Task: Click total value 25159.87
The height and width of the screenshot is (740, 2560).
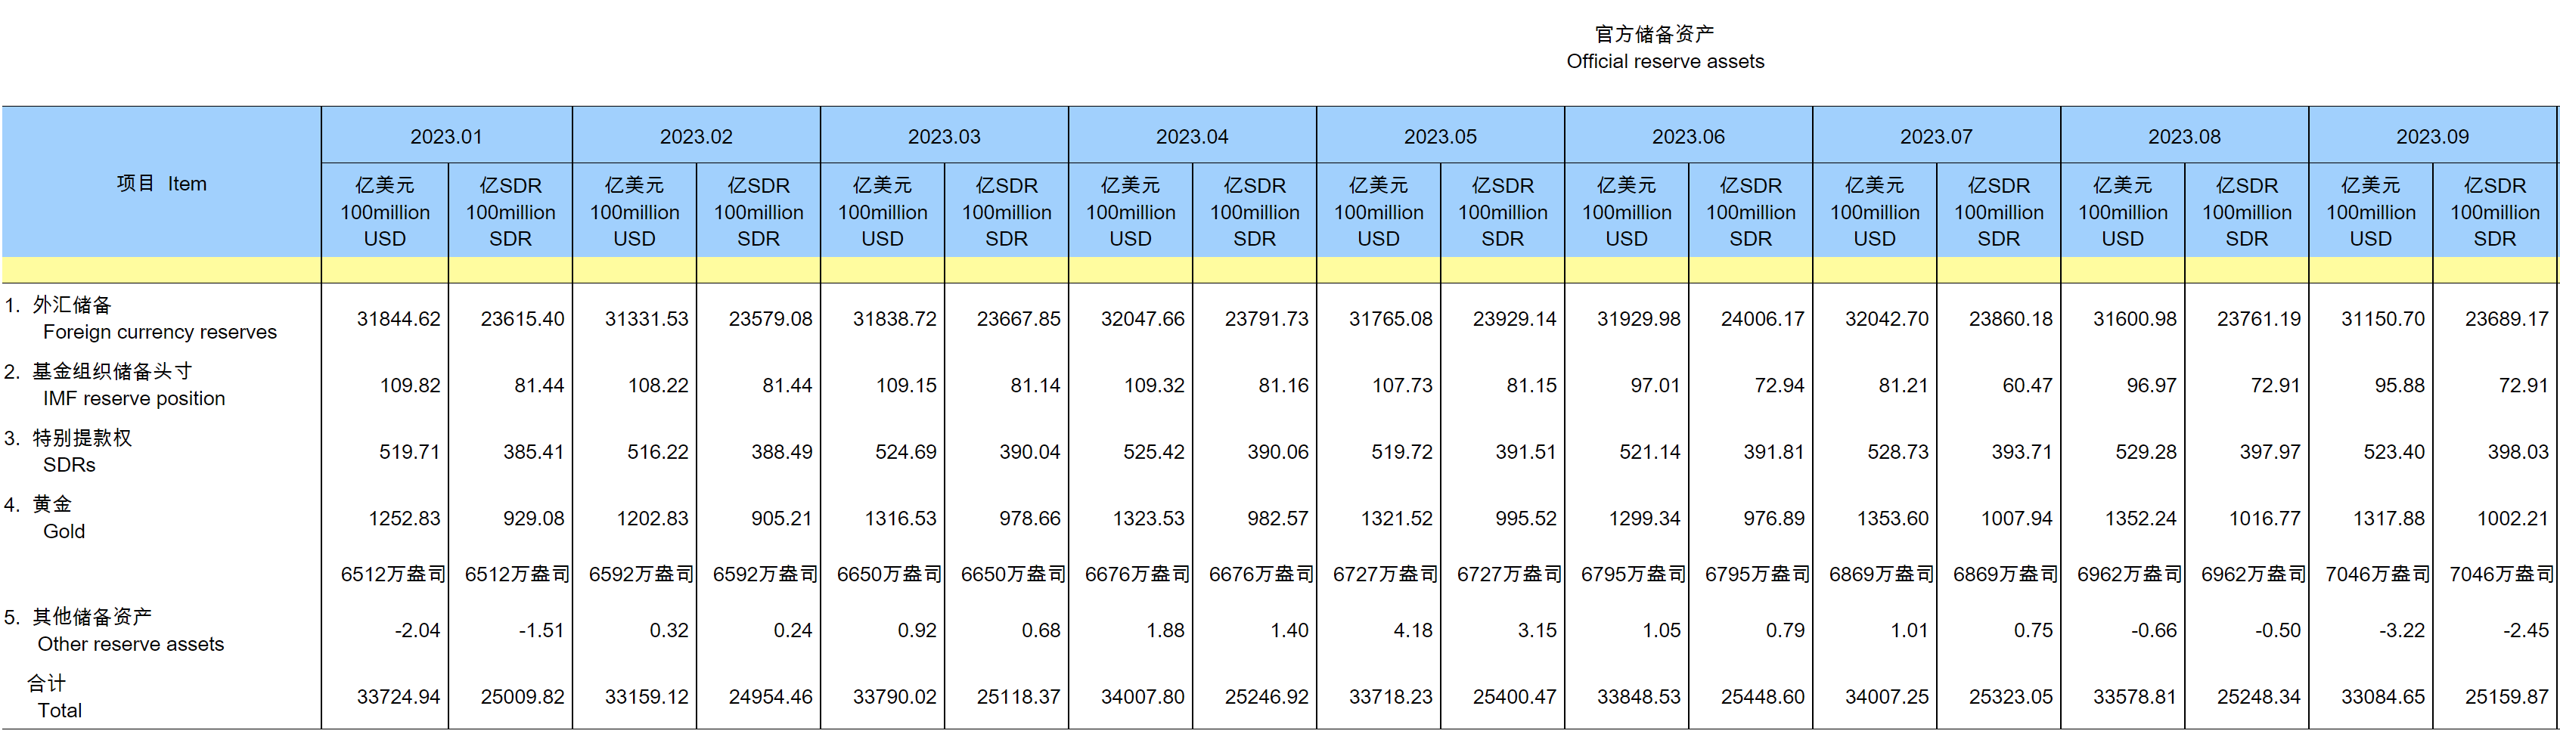Action: click(2507, 697)
